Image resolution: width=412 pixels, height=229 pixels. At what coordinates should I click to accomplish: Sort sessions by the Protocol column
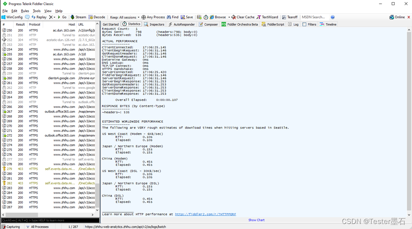coord(35,24)
